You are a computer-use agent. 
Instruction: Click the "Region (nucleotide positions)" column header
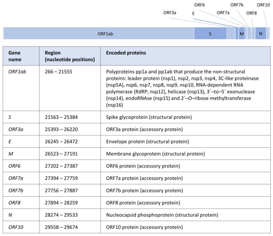(70, 56)
